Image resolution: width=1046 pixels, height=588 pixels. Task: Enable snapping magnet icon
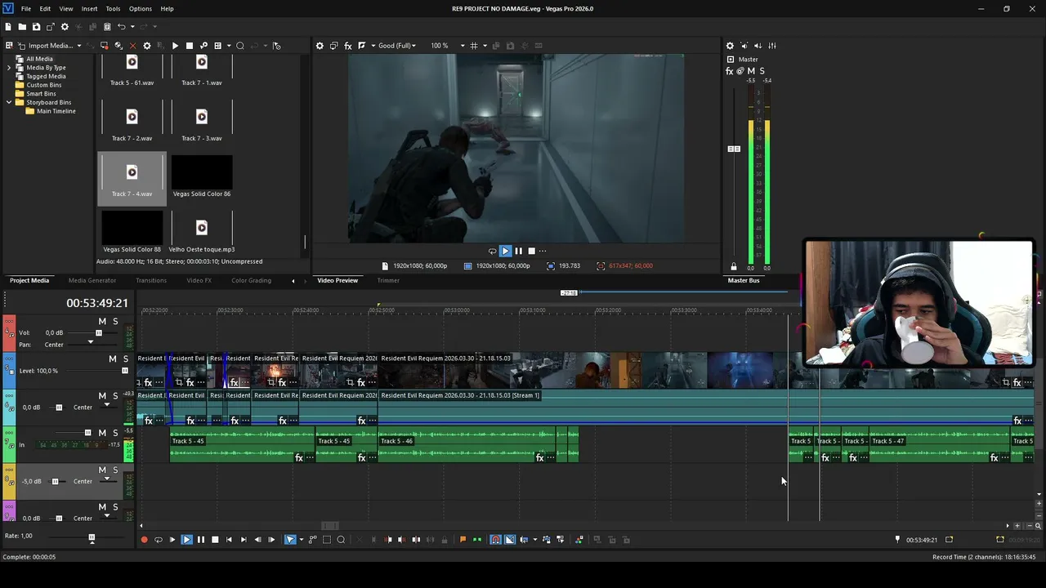click(x=495, y=540)
